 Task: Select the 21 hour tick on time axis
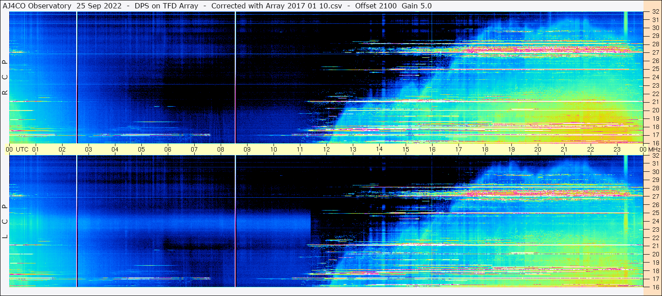click(564, 149)
